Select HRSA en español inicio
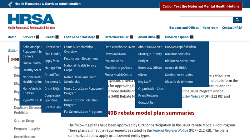Image resolution: width=250 pixels, height=140 pixels. pyautogui.click(x=181, y=47)
